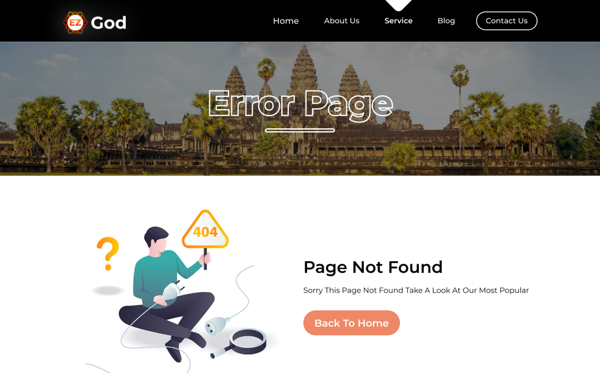This screenshot has width=600, height=373.
Task: Open the Blog menu link
Action: coord(446,21)
